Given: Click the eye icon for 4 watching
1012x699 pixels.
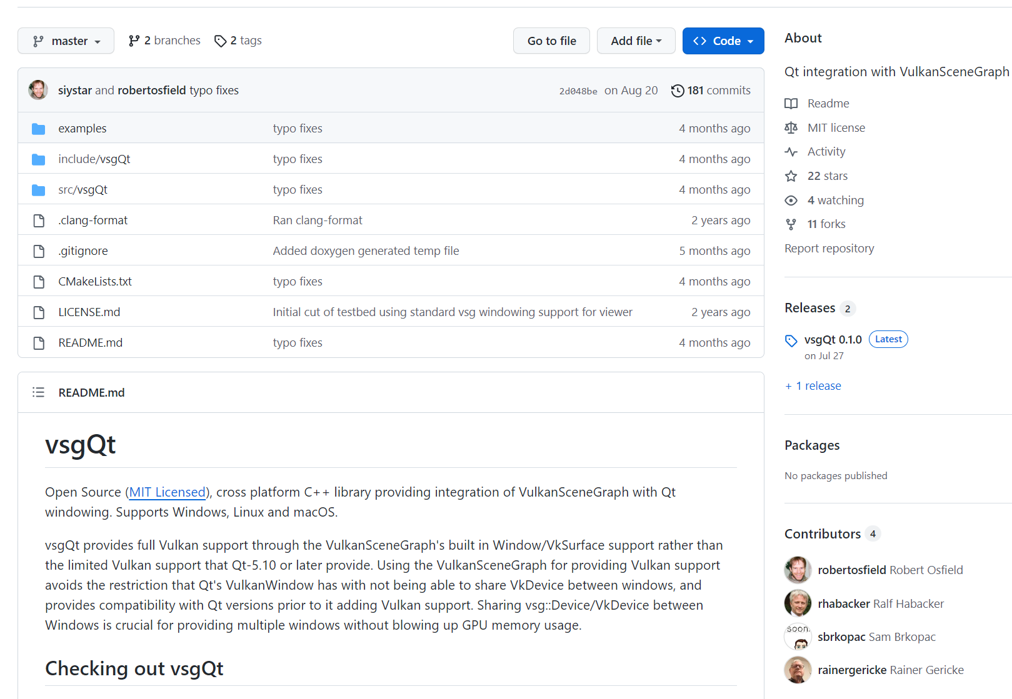Looking at the screenshot, I should [x=791, y=201].
